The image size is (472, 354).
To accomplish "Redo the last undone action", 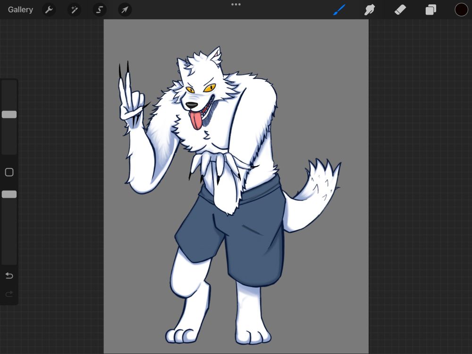I will [9, 294].
